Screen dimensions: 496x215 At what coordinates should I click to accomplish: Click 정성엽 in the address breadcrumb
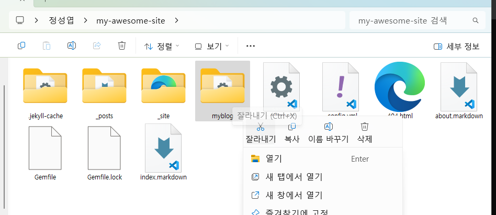click(61, 20)
